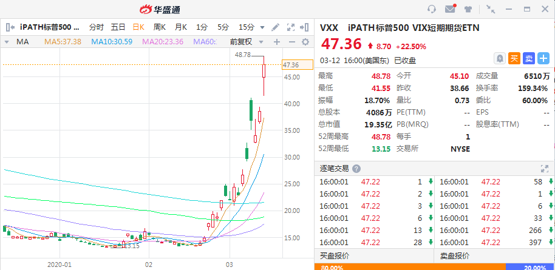555x270 pixels.
Task: Add VXX to watchlist plus icon
Action: (x=543, y=58)
